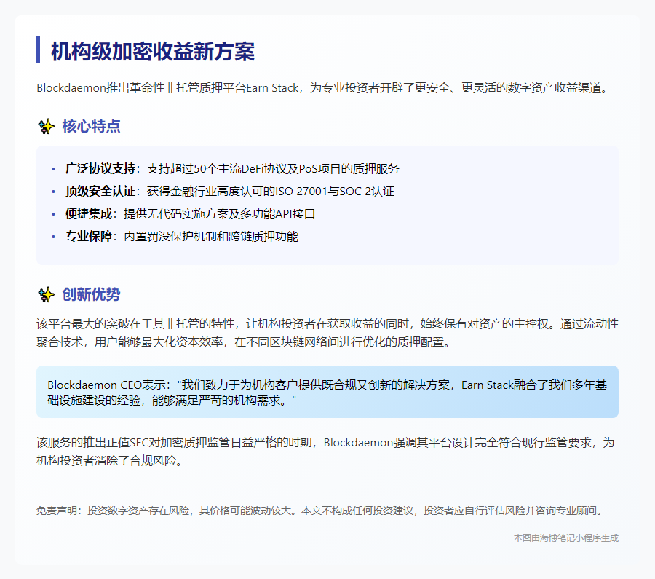Select the 核心特点 section heading
Image resolution: width=655 pixels, height=579 pixels.
[x=91, y=126]
